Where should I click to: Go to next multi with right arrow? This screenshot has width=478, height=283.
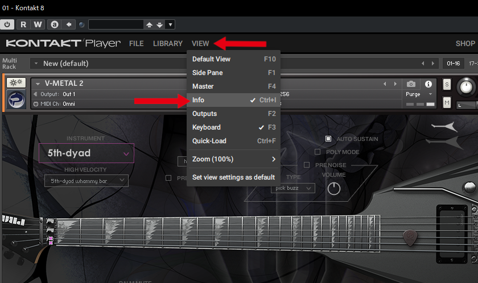[433, 63]
